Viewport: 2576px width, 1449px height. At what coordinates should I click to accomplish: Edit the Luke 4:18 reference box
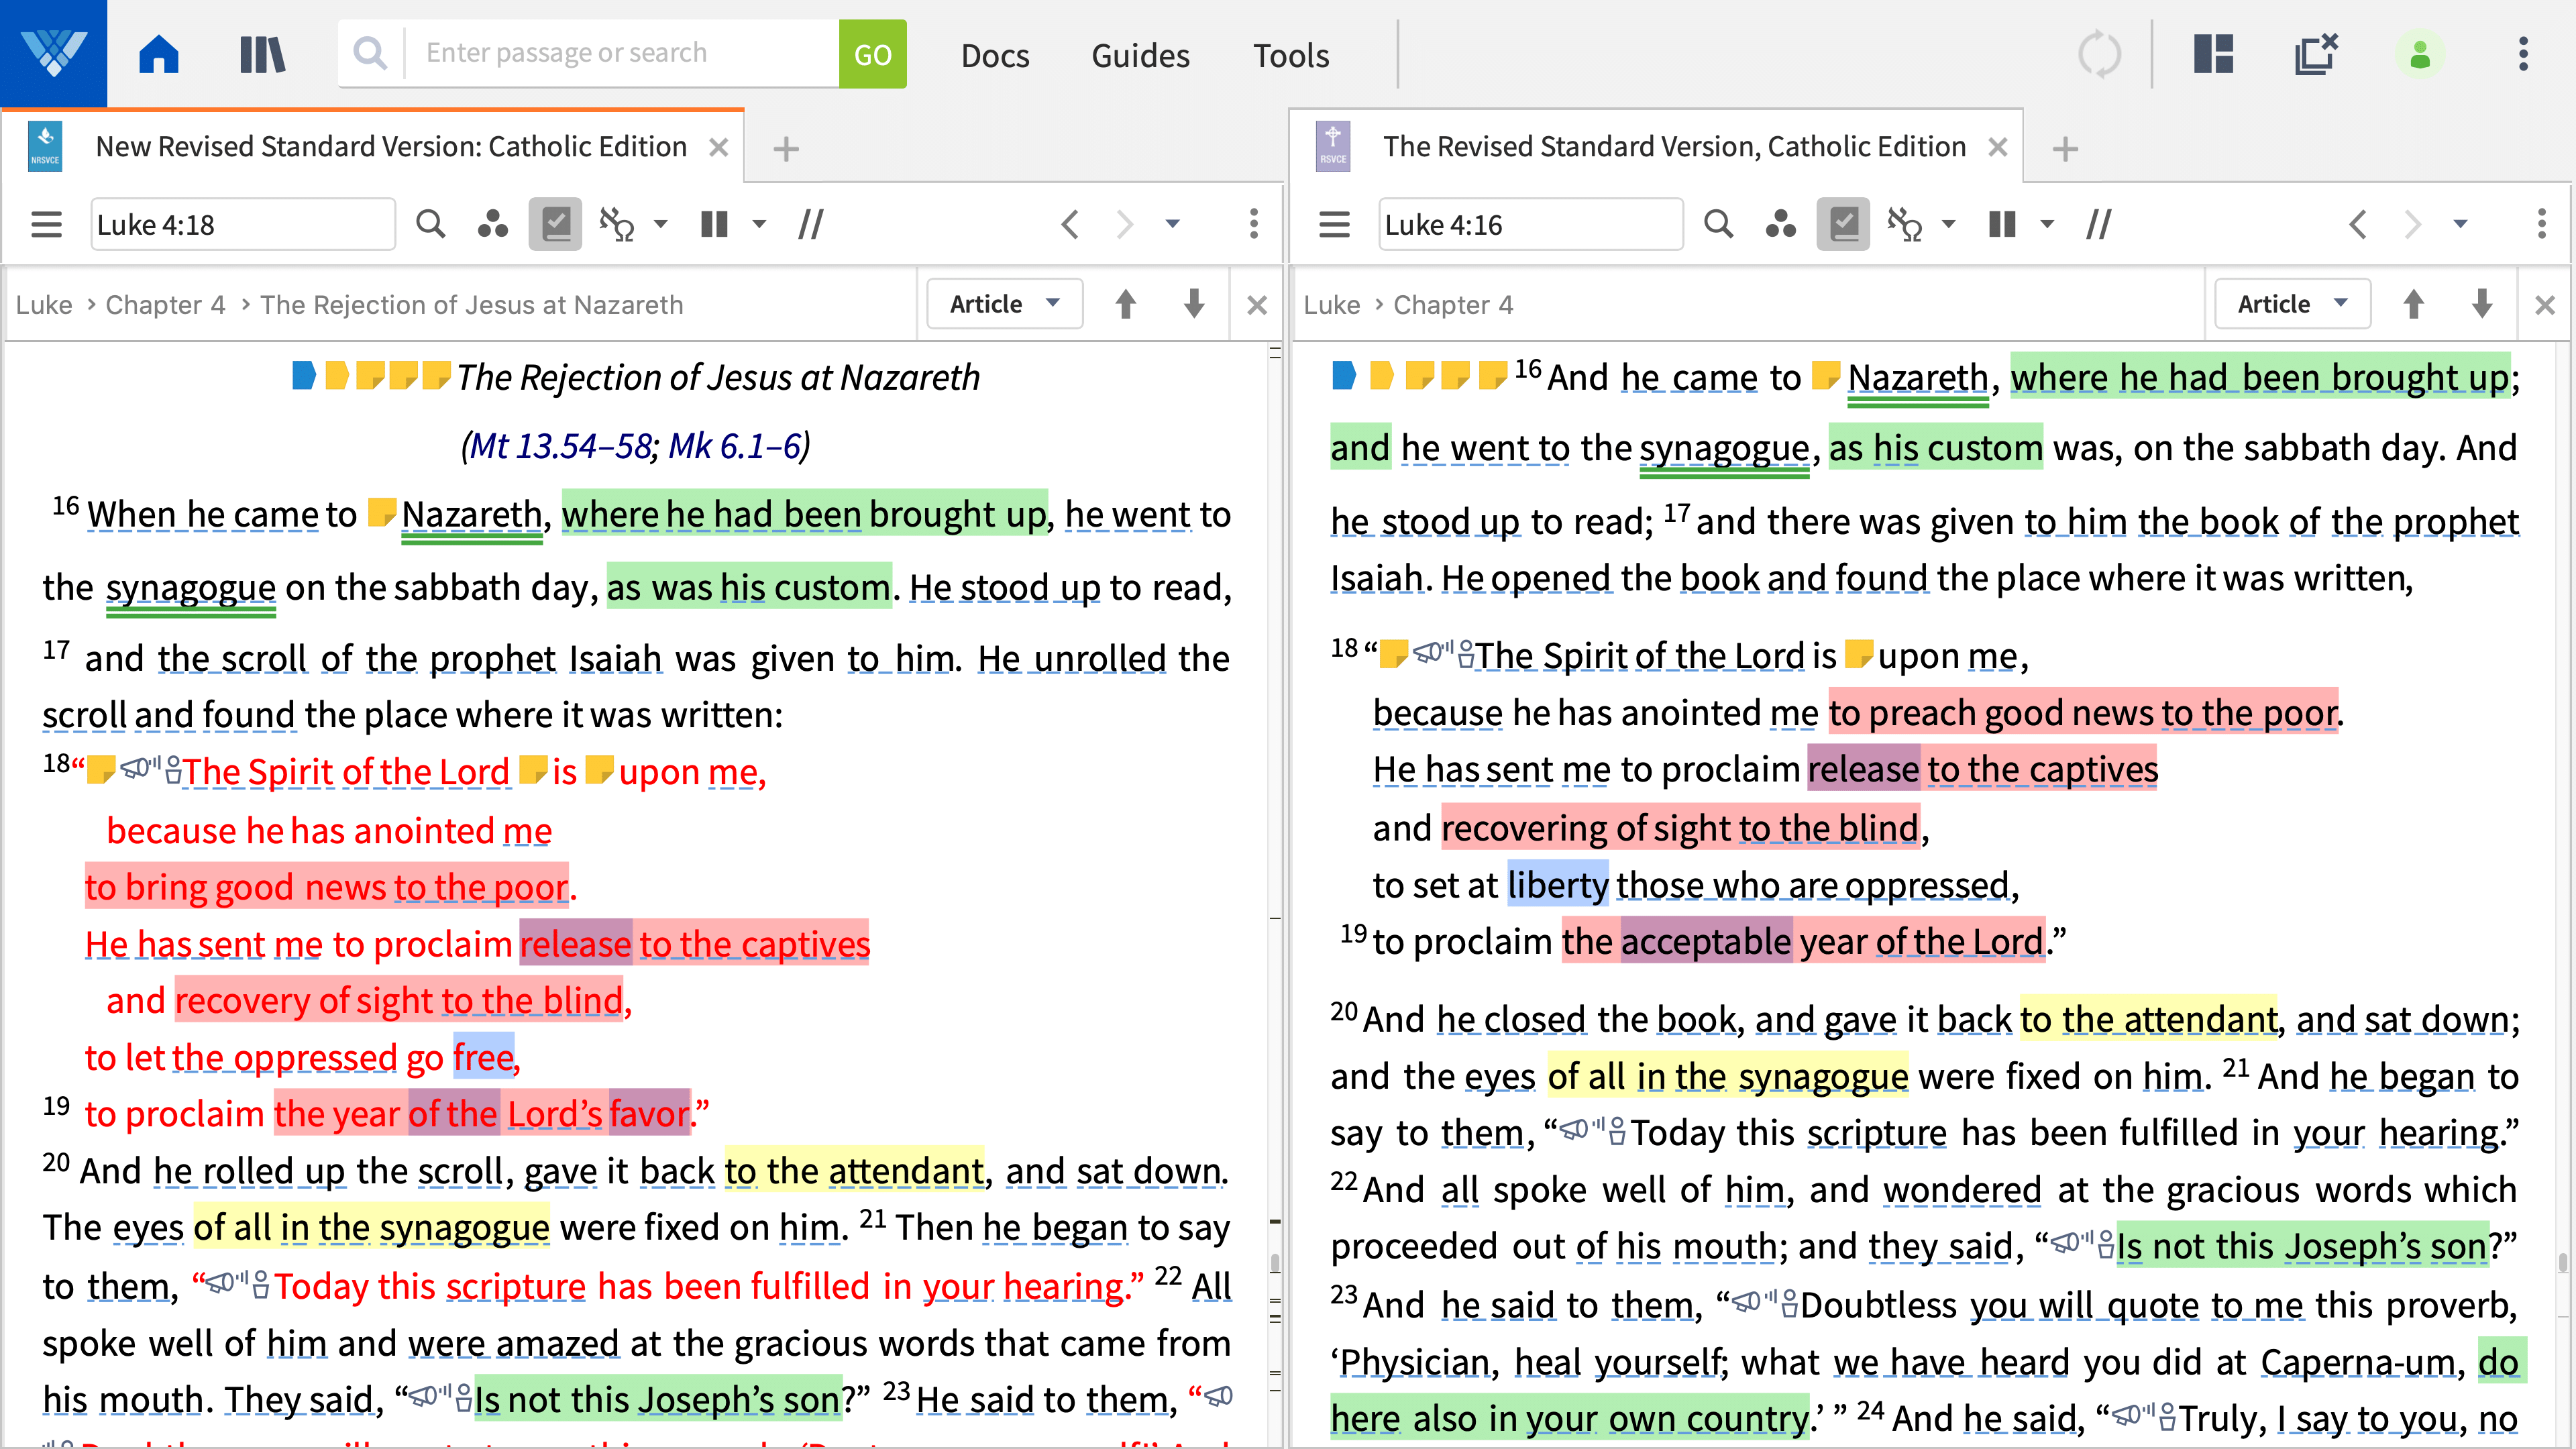243,224
